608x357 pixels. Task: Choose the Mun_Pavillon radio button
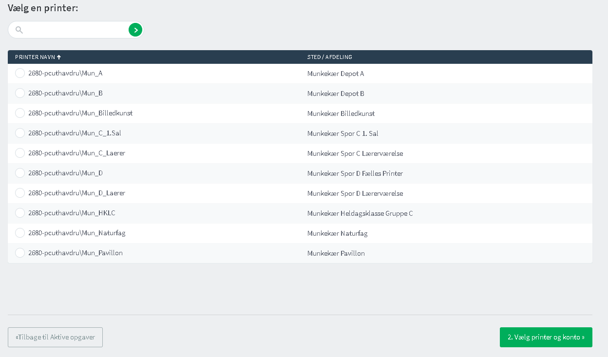tap(20, 253)
